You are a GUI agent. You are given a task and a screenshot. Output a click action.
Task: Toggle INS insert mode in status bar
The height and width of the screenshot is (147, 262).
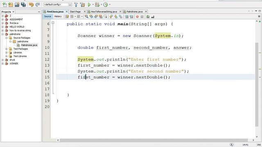(x=259, y=145)
